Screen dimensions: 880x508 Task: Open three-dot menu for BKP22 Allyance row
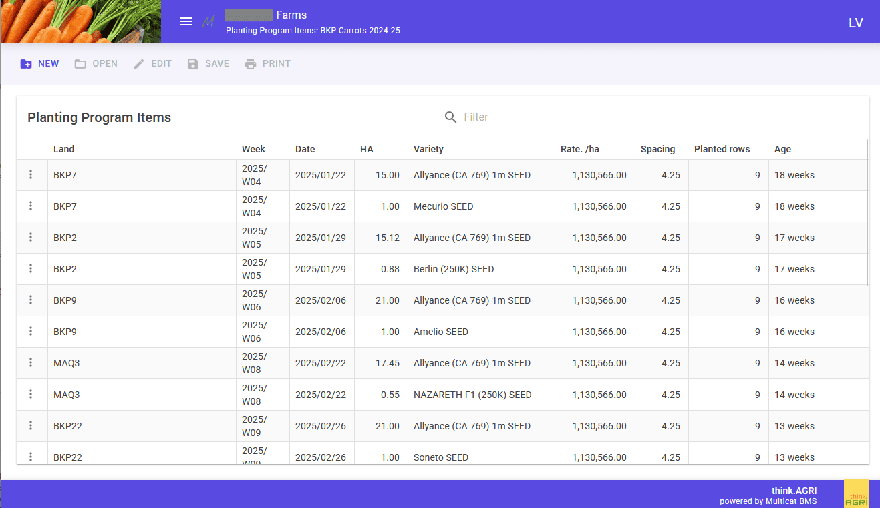tap(31, 426)
